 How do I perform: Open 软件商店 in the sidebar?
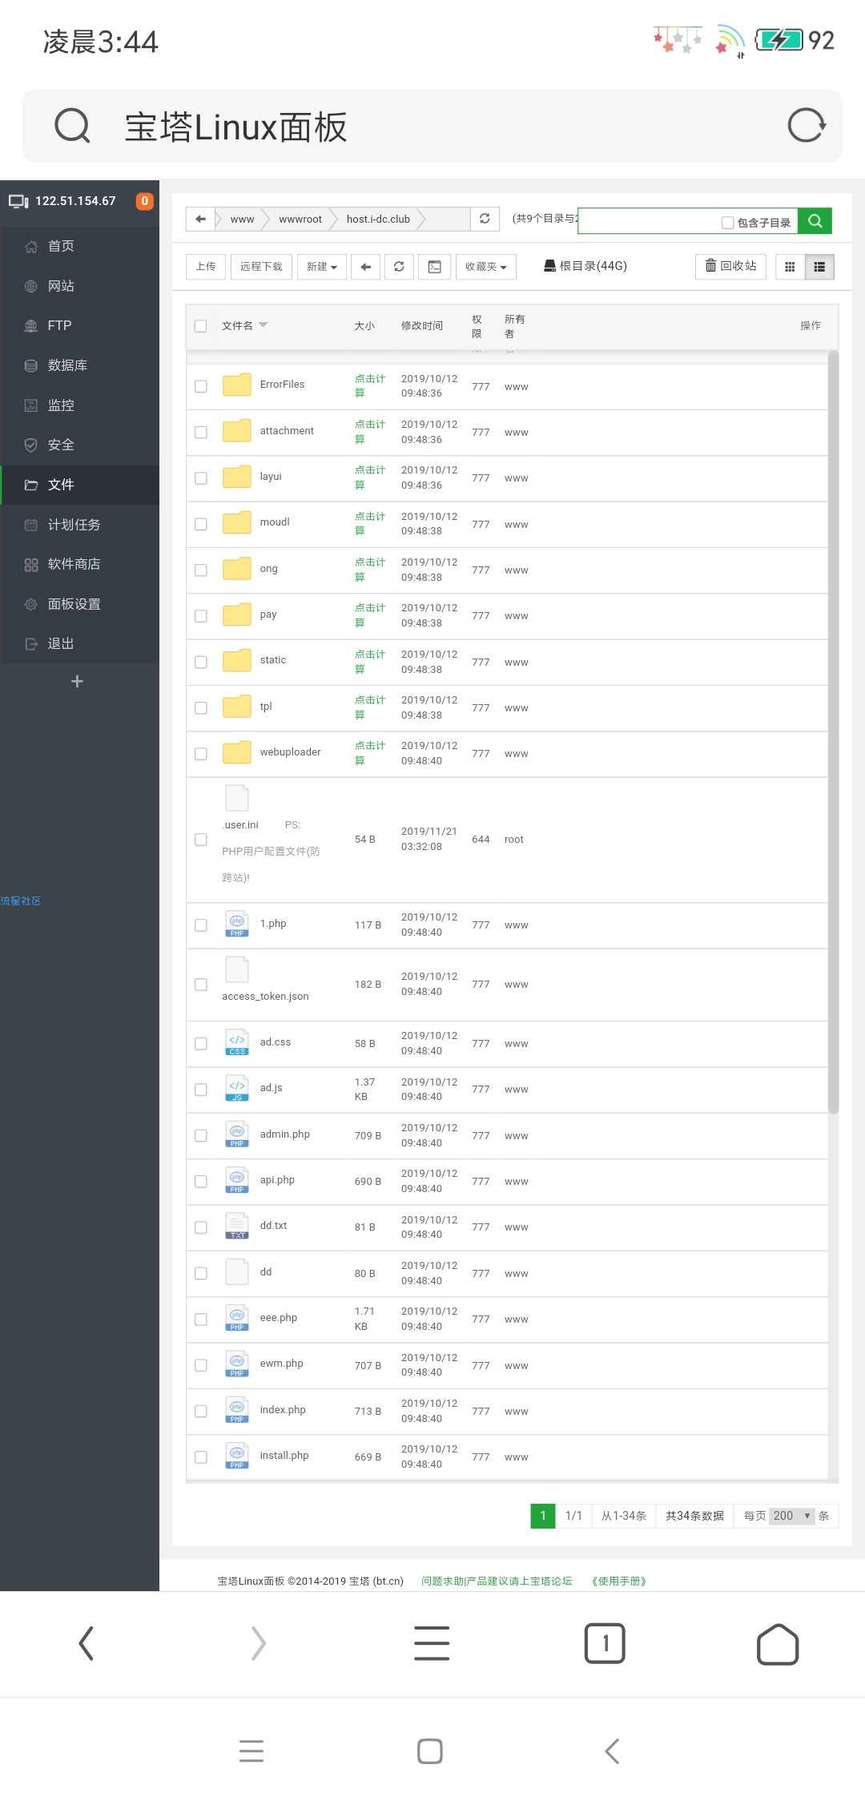tap(80, 564)
